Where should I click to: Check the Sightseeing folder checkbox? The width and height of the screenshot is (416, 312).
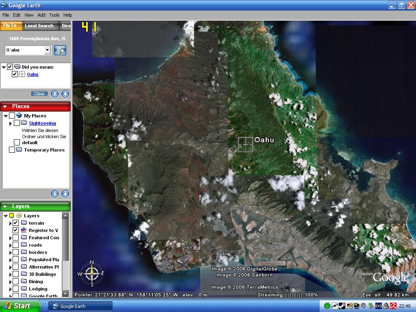click(x=17, y=123)
